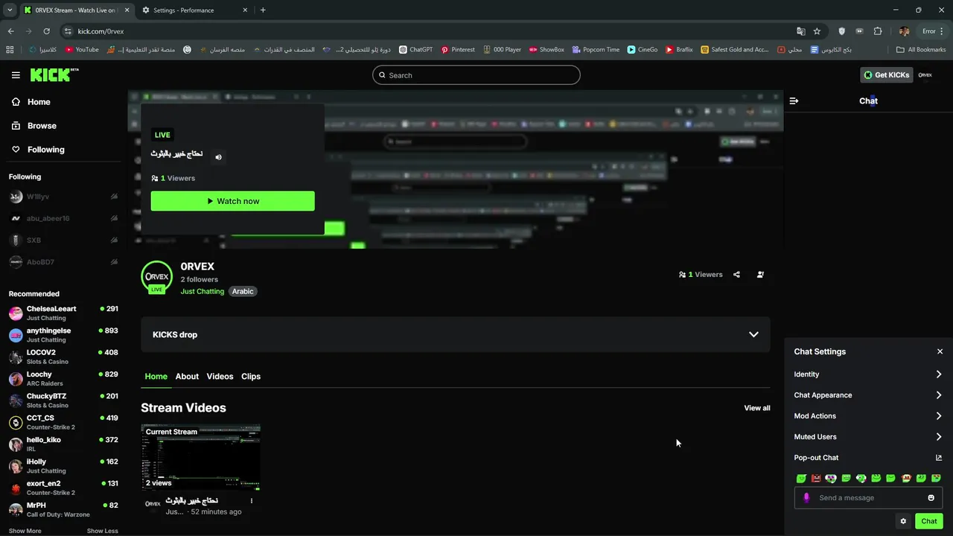Open the 0RVEX profile avatar menu
The width and height of the screenshot is (953, 536).
tap(925, 75)
